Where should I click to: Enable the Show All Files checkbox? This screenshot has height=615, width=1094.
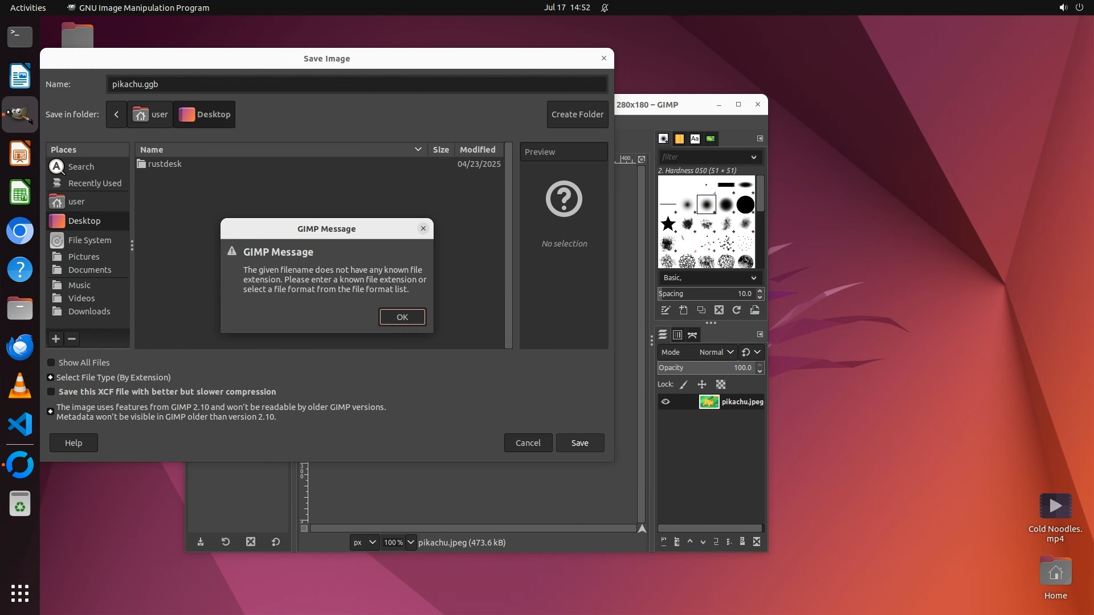coord(51,363)
